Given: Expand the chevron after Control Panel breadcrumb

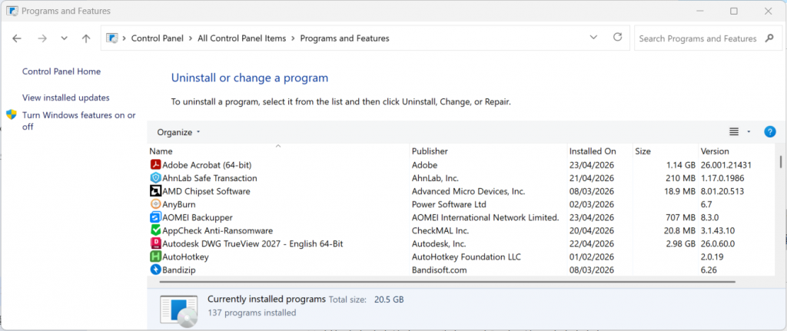Looking at the screenshot, I should [191, 38].
